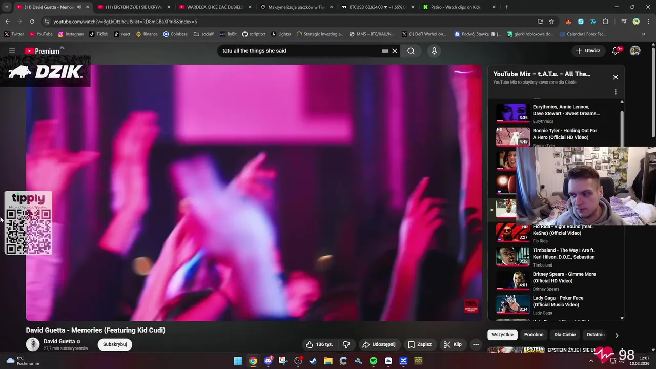This screenshot has width=656, height=369.
Task: Show next filter chips arrow
Action: coord(617,335)
